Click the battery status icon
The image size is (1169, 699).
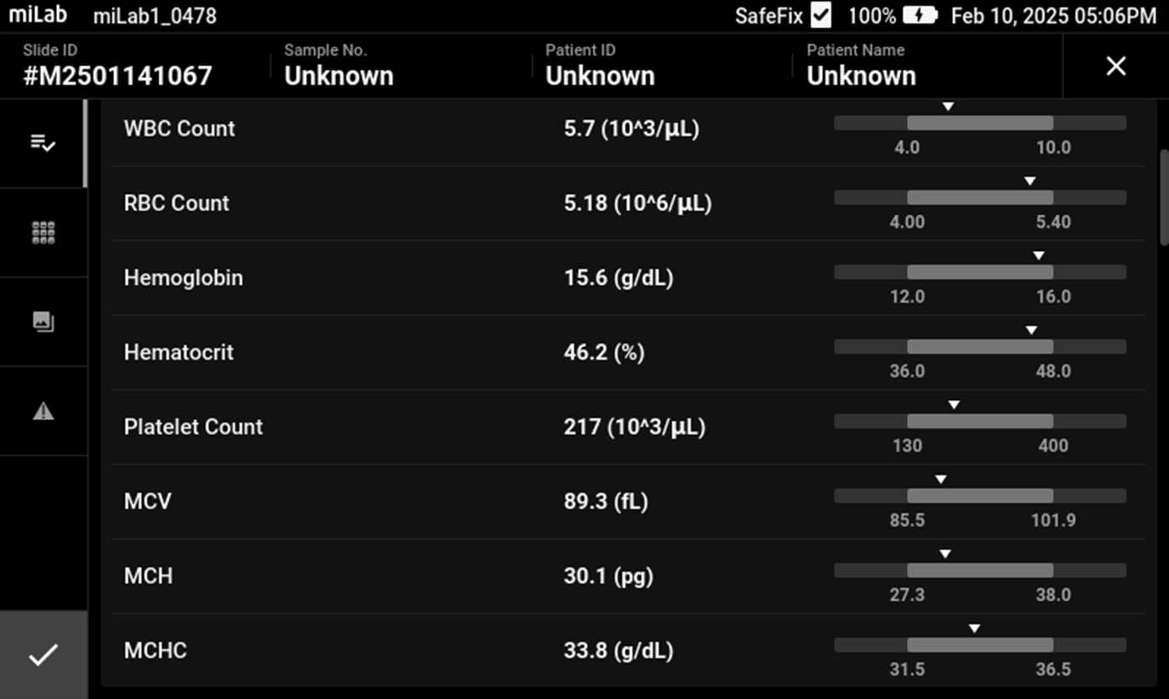pos(919,16)
